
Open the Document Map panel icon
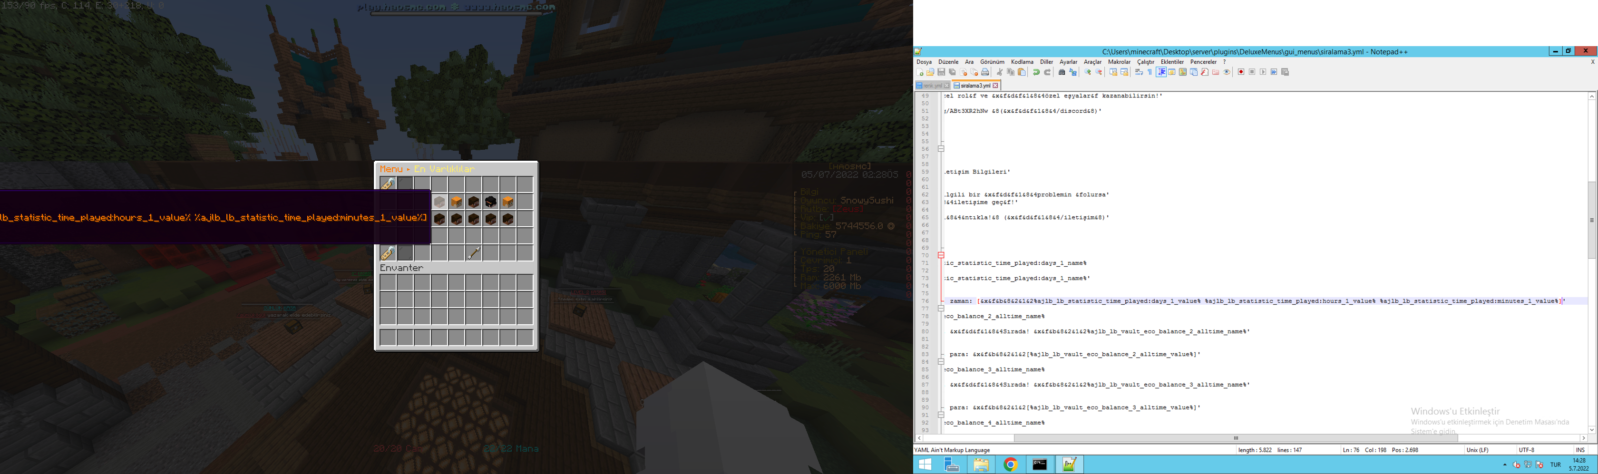[x=1183, y=72]
